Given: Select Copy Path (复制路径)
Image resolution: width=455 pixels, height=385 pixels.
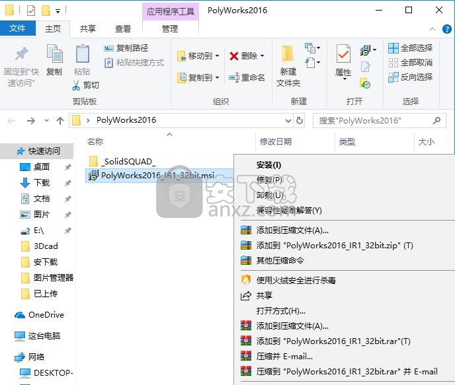Looking at the screenshot, I should pyautogui.click(x=126, y=48).
